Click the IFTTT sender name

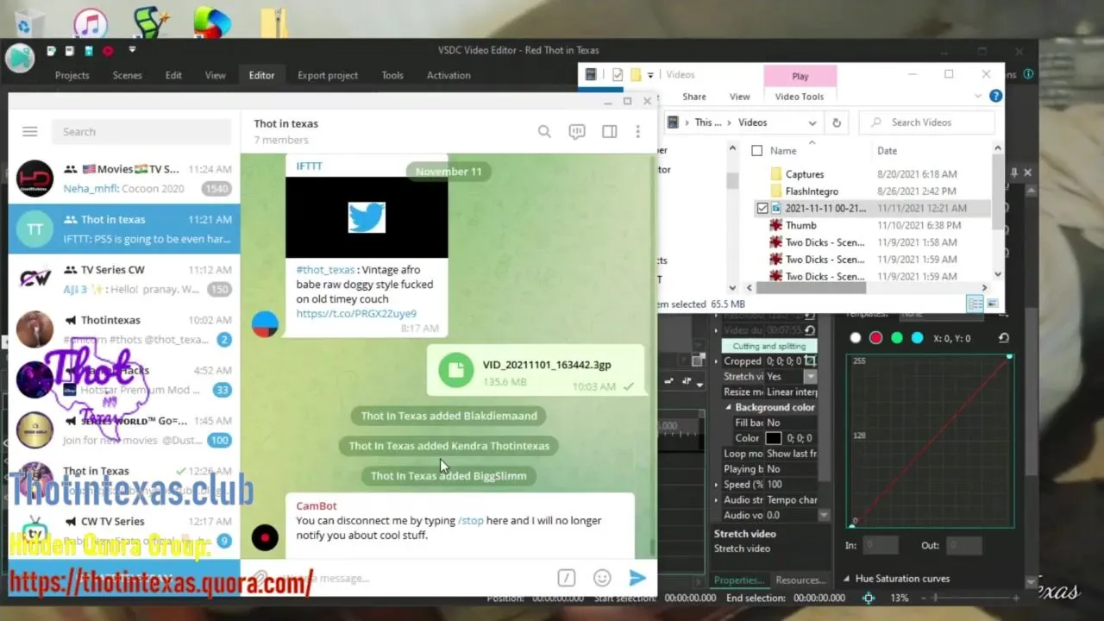coord(309,166)
